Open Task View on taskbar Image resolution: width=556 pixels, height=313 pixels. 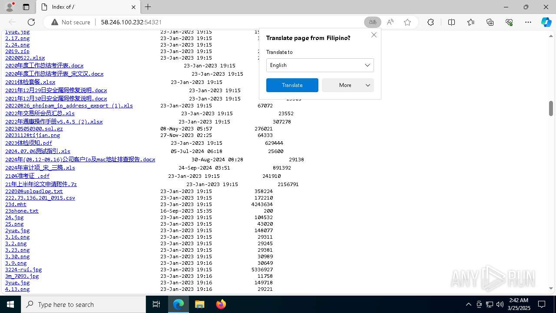[x=156, y=304]
